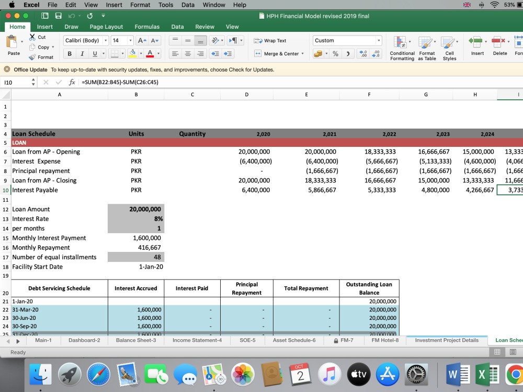Apply yellow fill color to cell
The image size is (523, 392).
coord(132,54)
